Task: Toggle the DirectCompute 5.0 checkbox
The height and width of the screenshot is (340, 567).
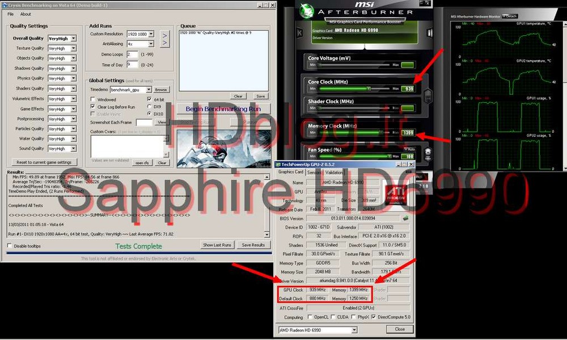Action: click(x=374, y=317)
